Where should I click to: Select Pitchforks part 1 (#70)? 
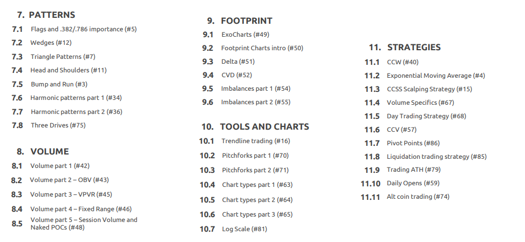(255, 156)
